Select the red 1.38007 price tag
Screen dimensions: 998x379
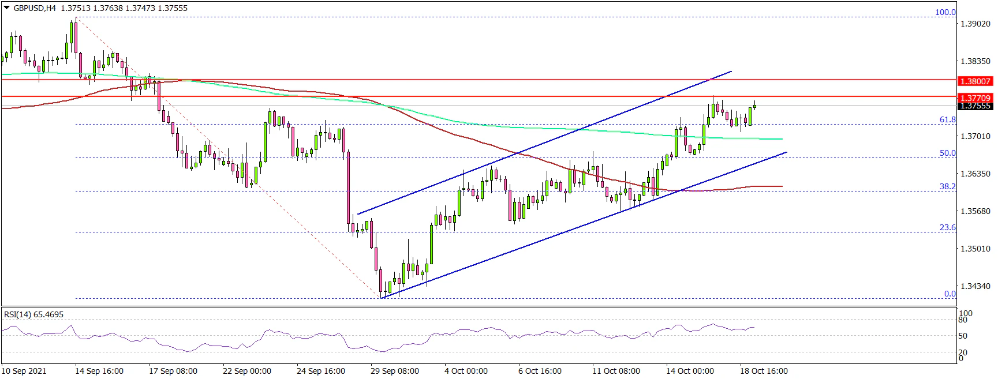(x=974, y=81)
